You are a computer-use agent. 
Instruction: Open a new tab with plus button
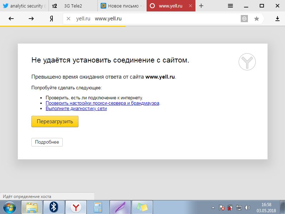(x=201, y=6)
